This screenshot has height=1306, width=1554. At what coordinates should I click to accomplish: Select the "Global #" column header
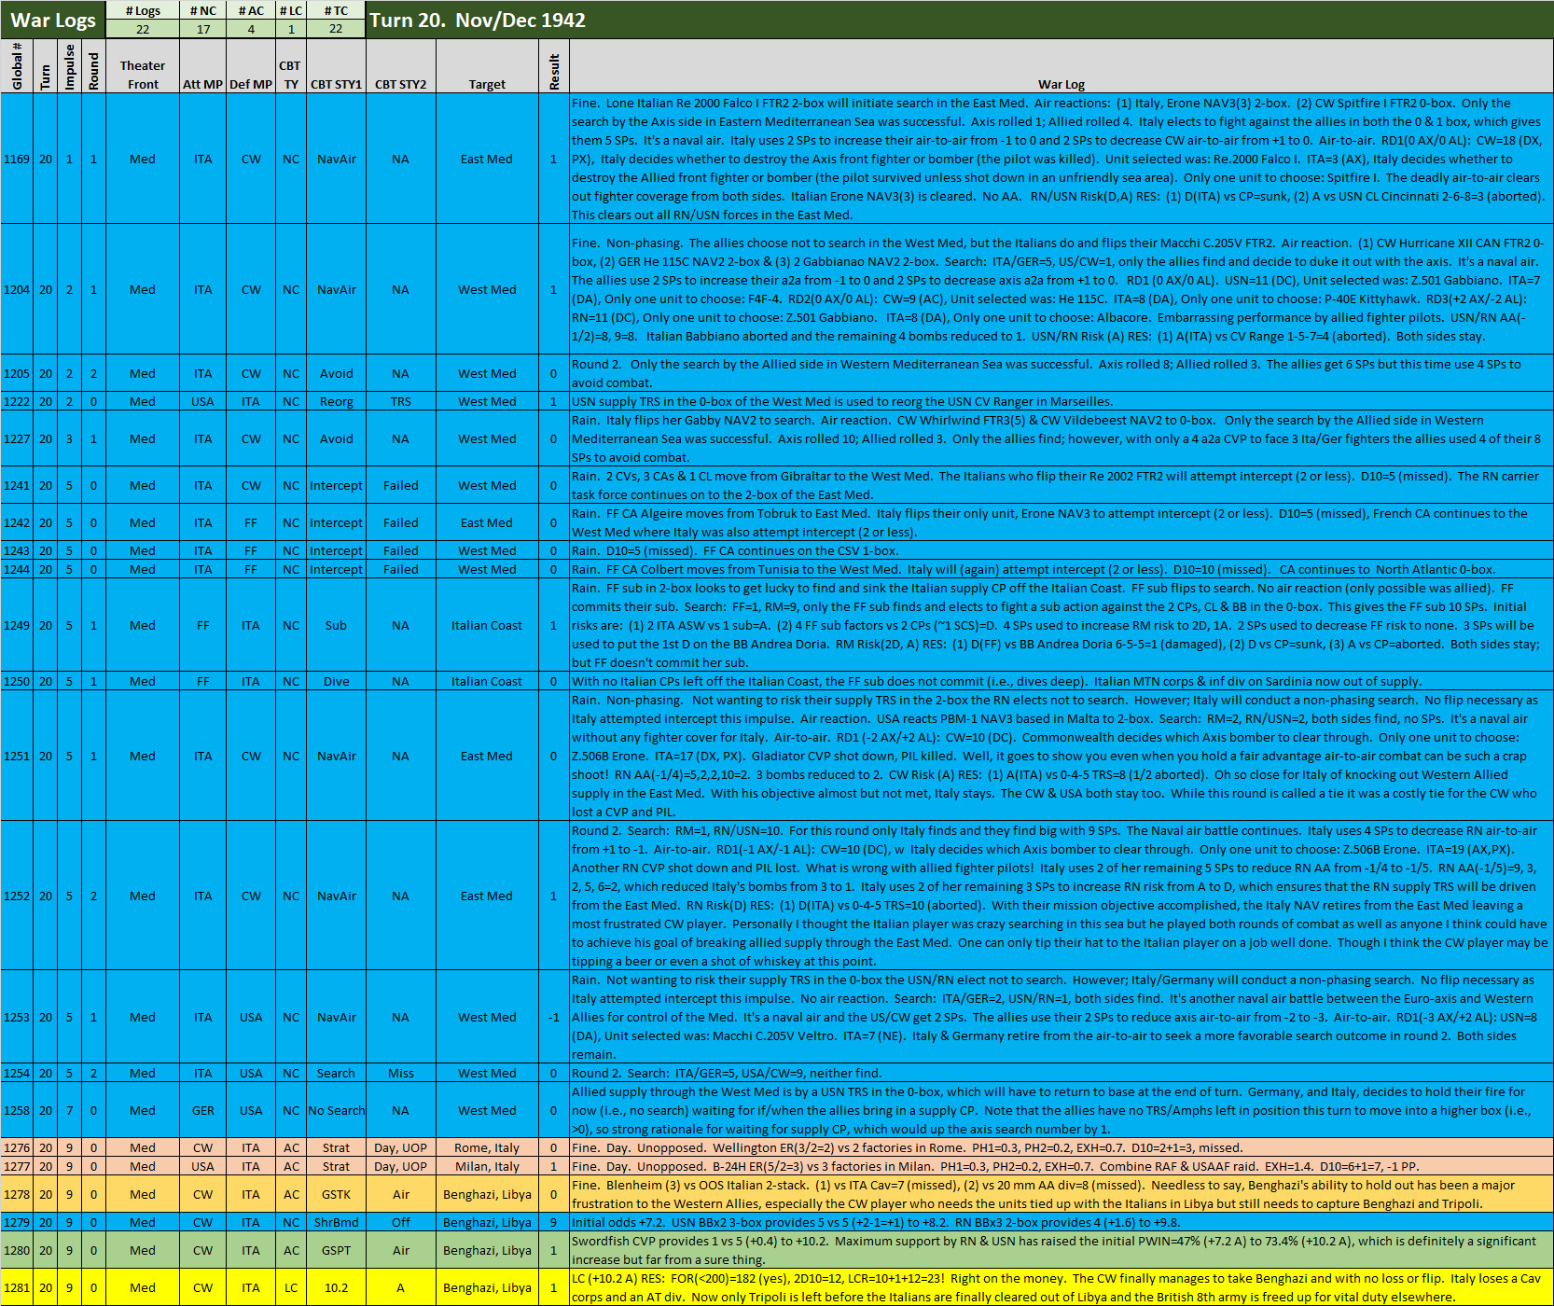coord(17,66)
